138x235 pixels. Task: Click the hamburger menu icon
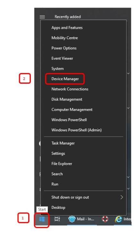click(42, 17)
